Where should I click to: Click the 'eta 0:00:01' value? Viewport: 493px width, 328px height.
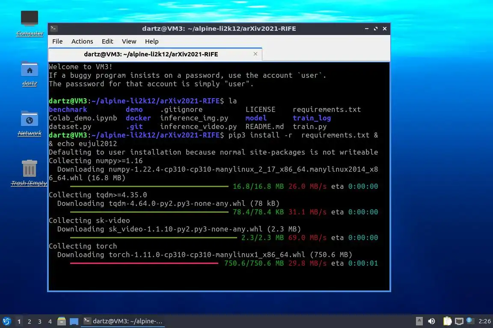pyautogui.click(x=354, y=264)
